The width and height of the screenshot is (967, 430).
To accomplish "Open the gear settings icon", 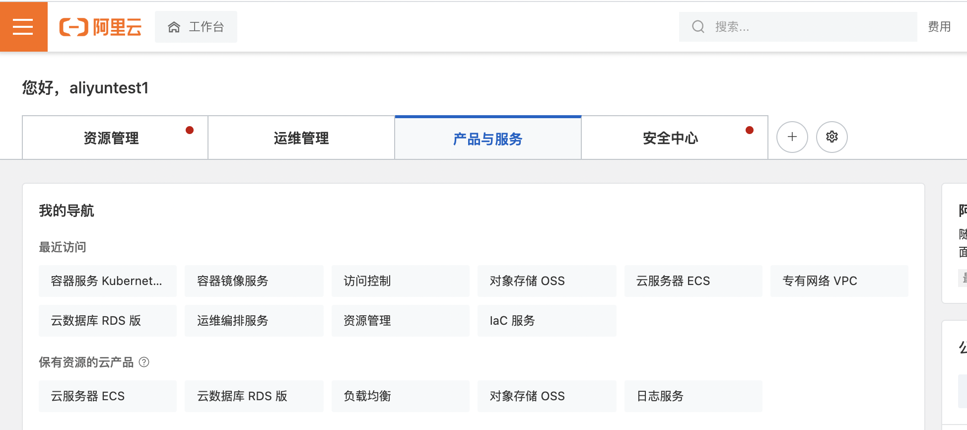I will point(831,137).
